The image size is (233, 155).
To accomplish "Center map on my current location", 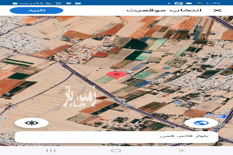I will pyautogui.click(x=31, y=123).
